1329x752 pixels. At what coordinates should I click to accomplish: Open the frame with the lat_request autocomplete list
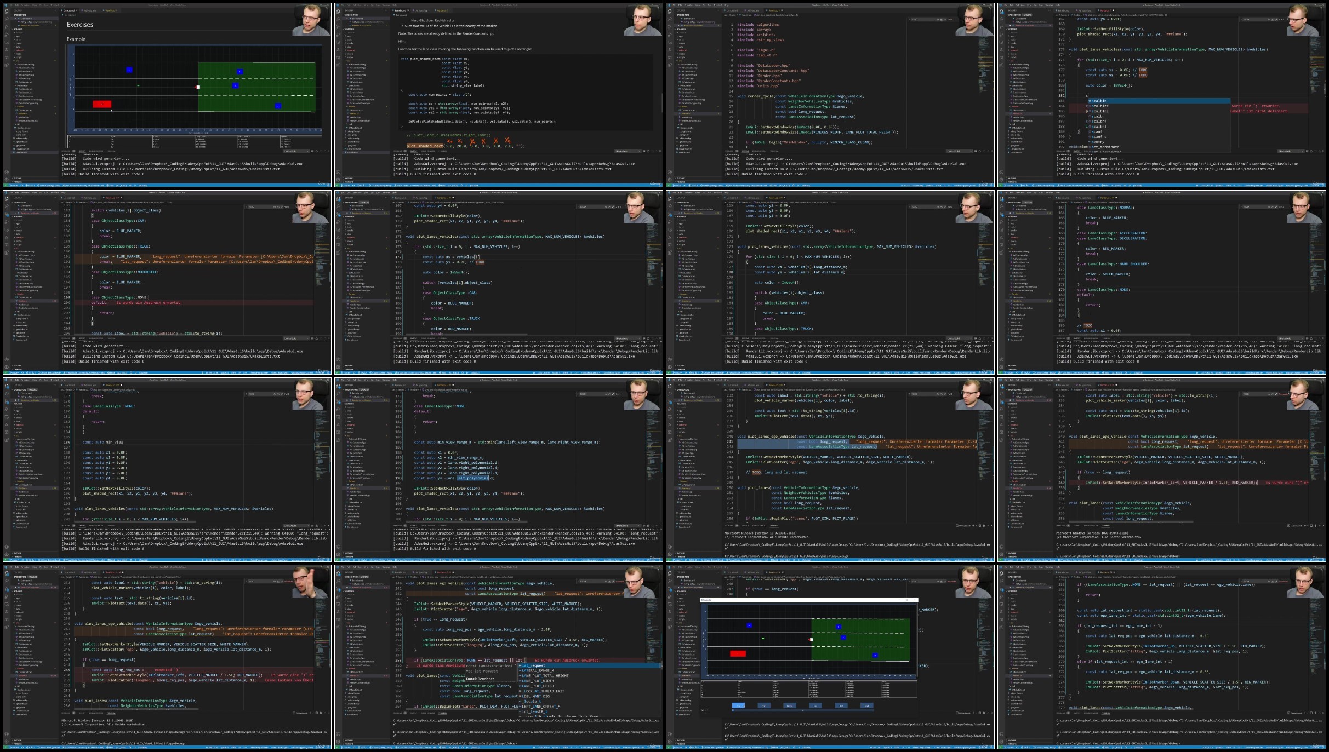[499, 656]
